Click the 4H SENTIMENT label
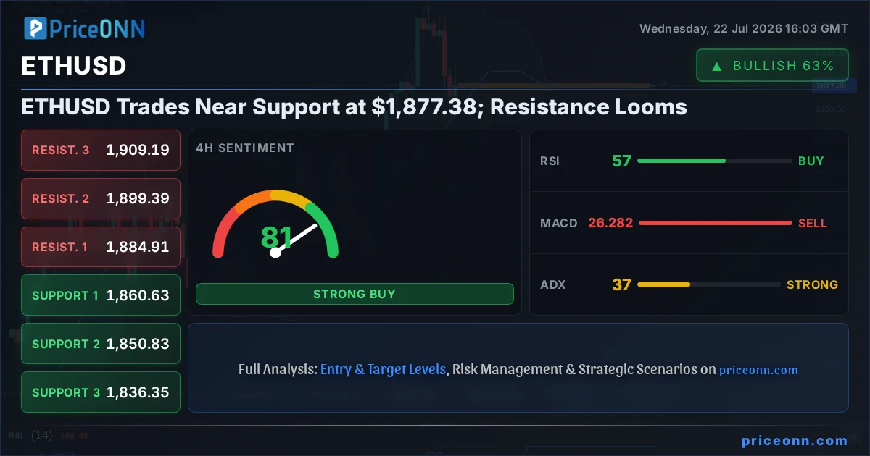 245,148
